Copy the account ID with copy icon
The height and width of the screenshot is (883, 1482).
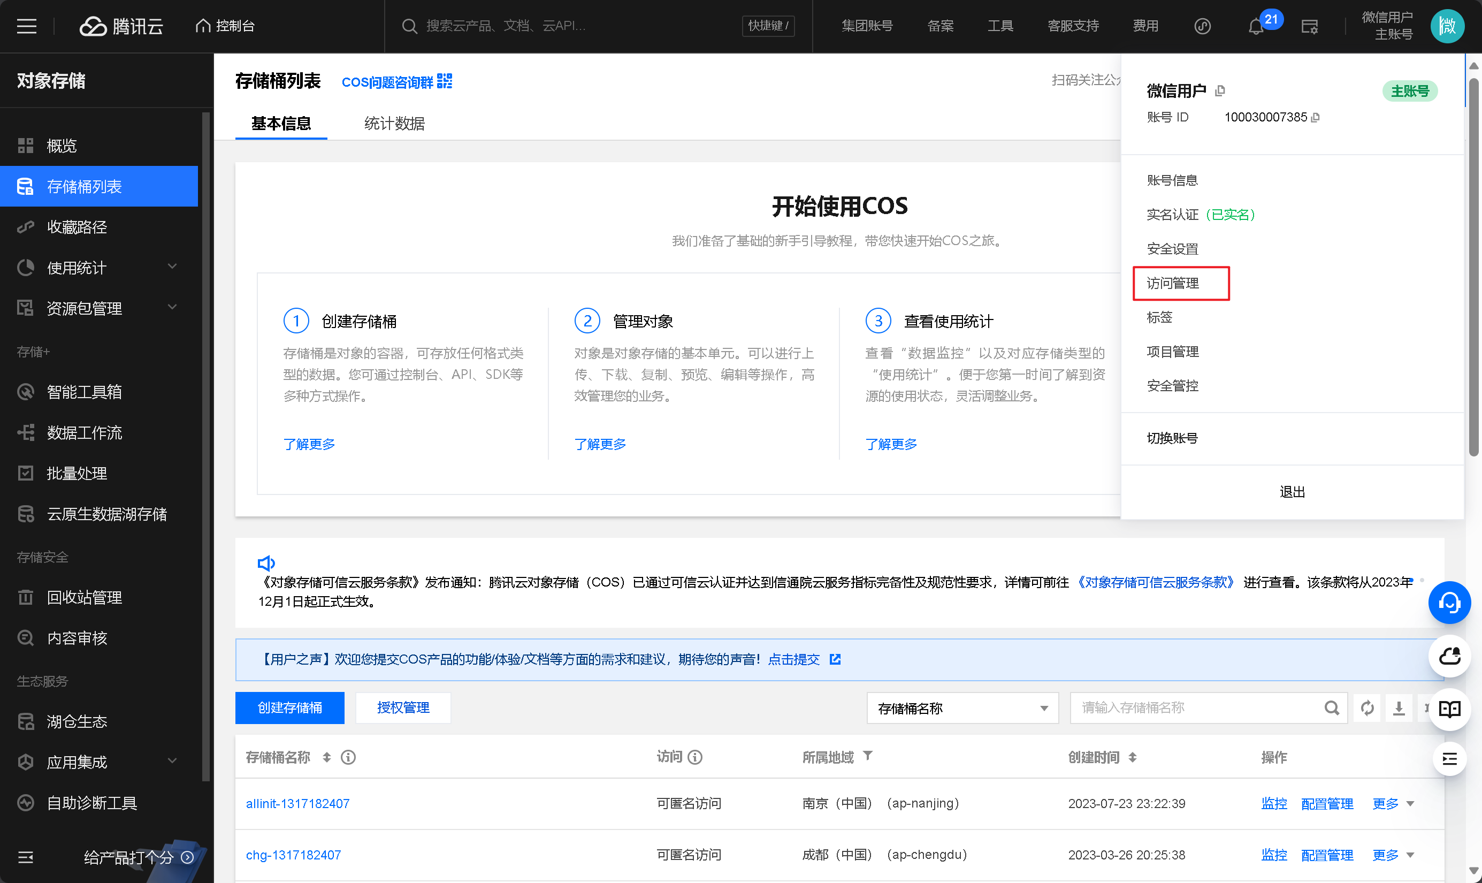pos(1316,118)
